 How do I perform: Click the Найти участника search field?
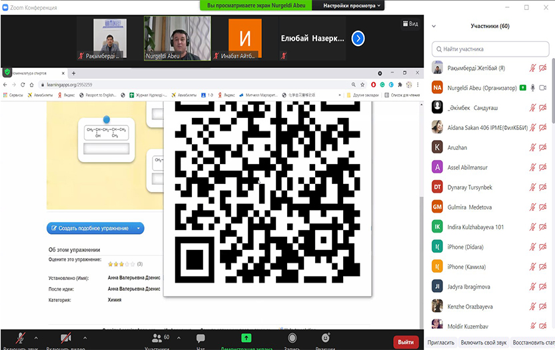click(490, 49)
